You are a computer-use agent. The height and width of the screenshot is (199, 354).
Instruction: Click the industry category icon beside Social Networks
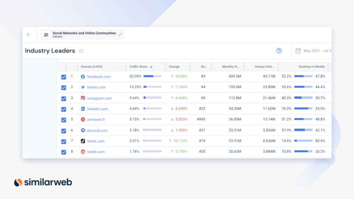pos(46,35)
